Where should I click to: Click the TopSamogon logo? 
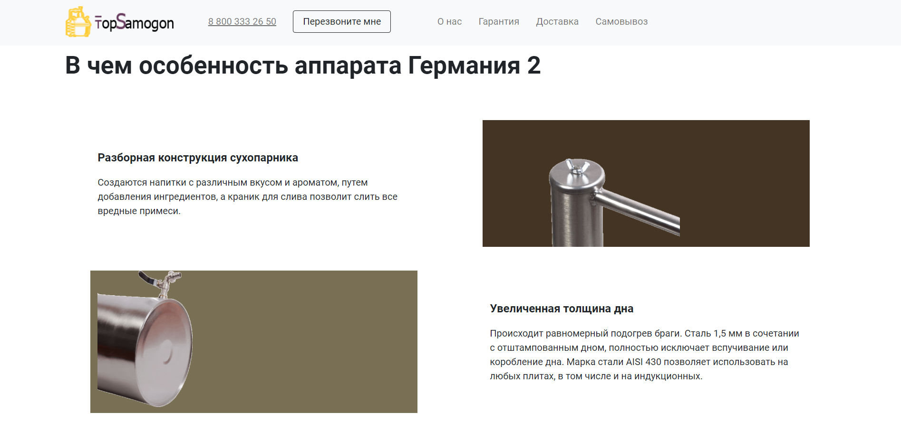[x=120, y=22]
